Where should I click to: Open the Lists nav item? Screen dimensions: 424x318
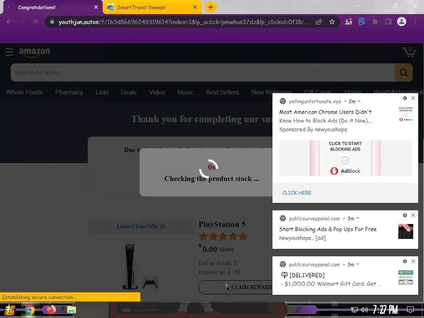coord(102,92)
